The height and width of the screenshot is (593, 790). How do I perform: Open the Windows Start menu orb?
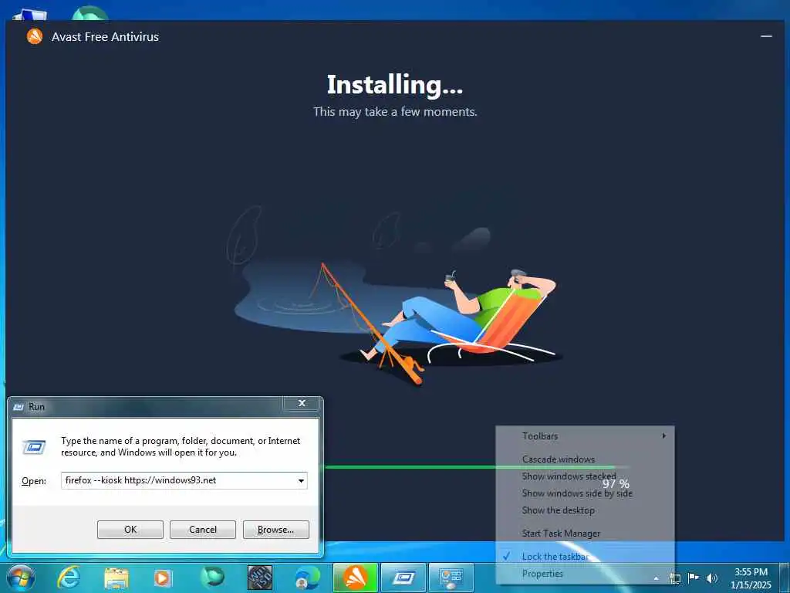pyautogui.click(x=21, y=578)
